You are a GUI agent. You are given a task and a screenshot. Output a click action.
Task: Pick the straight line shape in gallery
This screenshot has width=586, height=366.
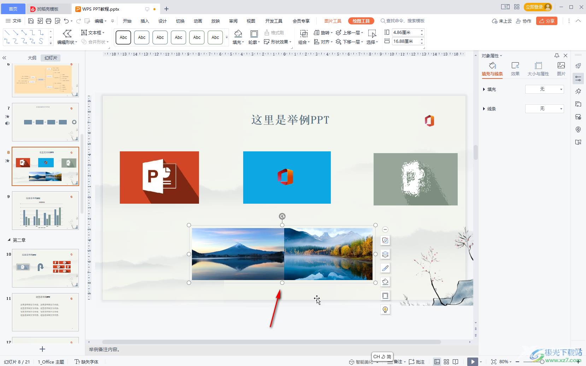click(x=7, y=33)
